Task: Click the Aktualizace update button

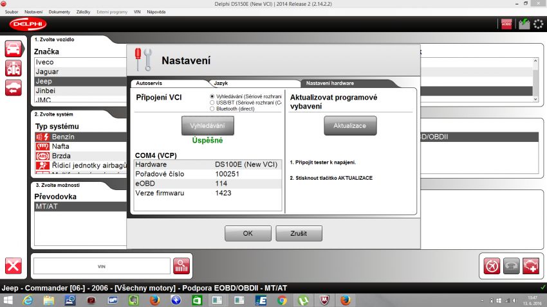Action: [x=350, y=126]
